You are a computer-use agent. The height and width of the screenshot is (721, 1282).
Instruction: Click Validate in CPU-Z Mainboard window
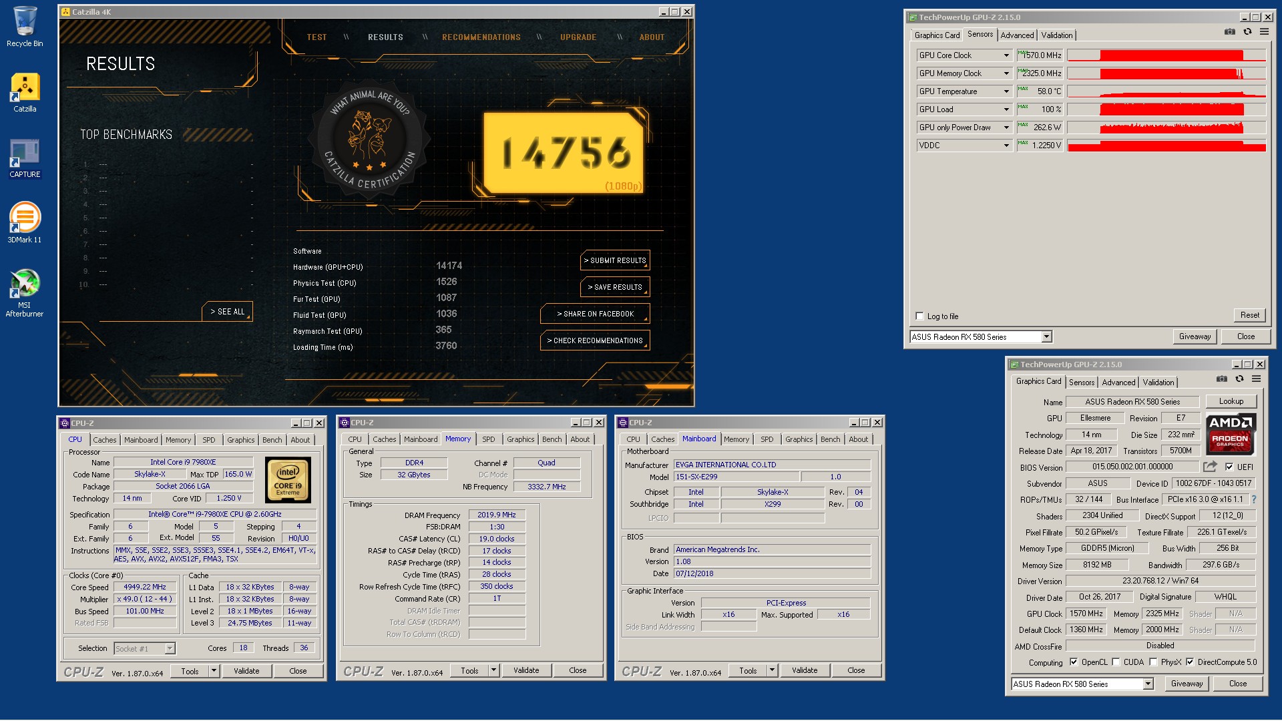(804, 670)
